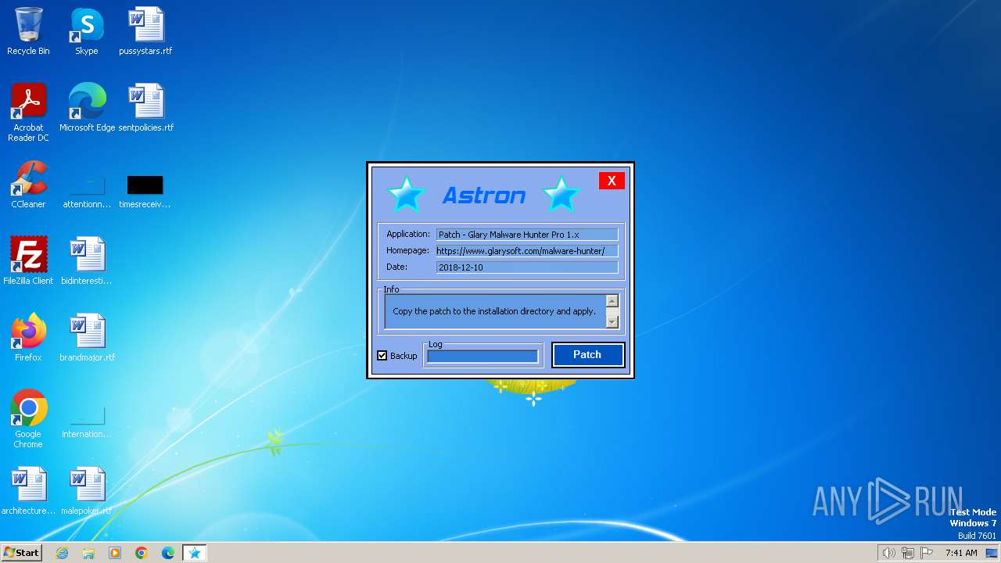Select the bidinteresti... document icon

(87, 261)
